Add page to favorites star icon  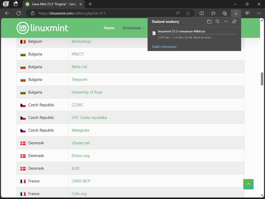188,13
